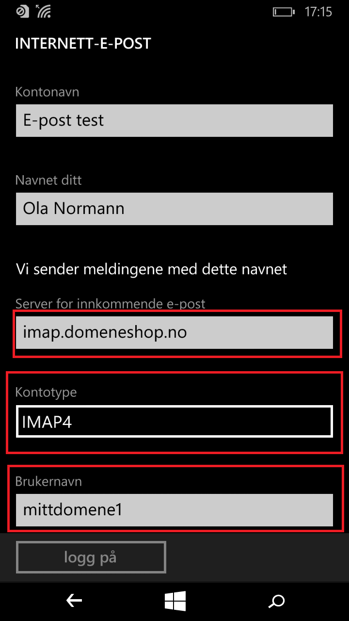Image resolution: width=349 pixels, height=621 pixels.
Task: Open the Kontotype IMAP4 dropdown
Action: (174, 422)
